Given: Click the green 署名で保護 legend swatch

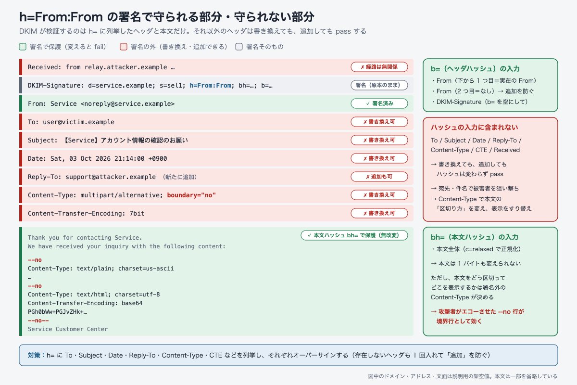Looking at the screenshot, I should point(23,47).
